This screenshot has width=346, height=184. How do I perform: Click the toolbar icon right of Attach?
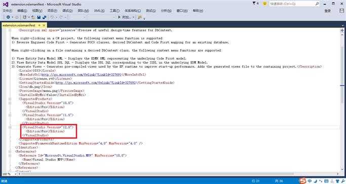tap(139, 17)
